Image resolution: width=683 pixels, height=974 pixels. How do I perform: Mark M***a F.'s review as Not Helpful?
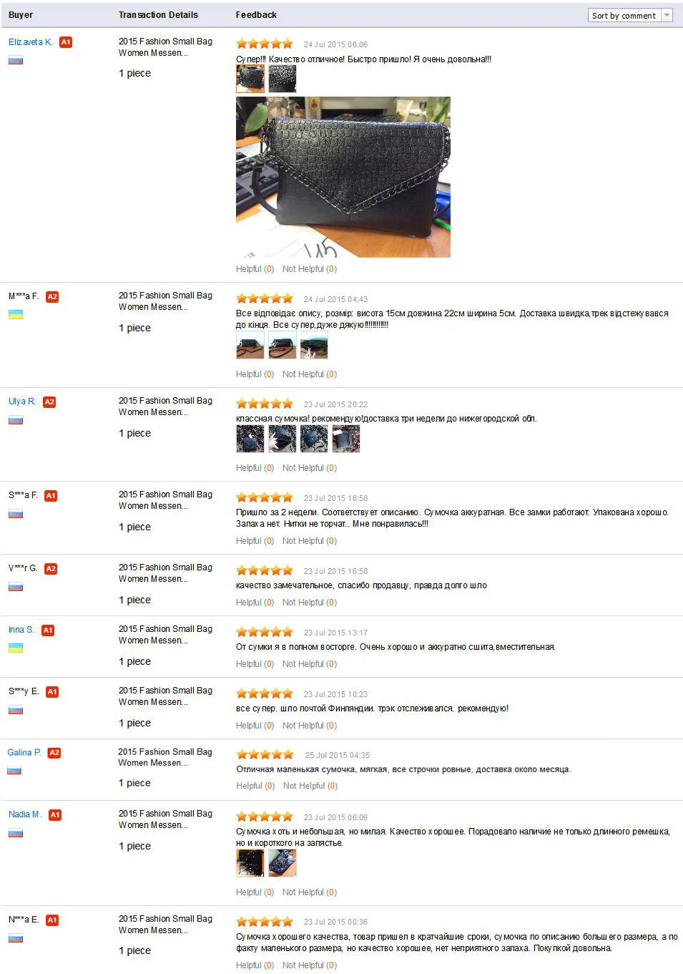[310, 374]
